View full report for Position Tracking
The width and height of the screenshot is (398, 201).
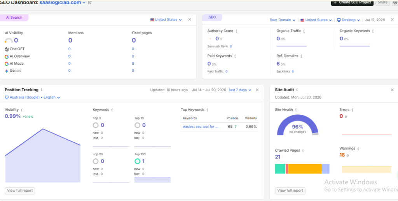click(20, 191)
